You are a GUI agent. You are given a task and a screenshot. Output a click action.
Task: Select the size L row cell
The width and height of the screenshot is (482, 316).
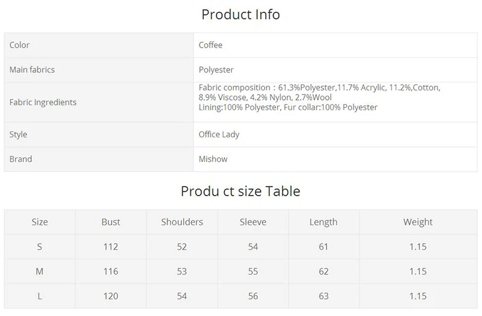coord(40,296)
